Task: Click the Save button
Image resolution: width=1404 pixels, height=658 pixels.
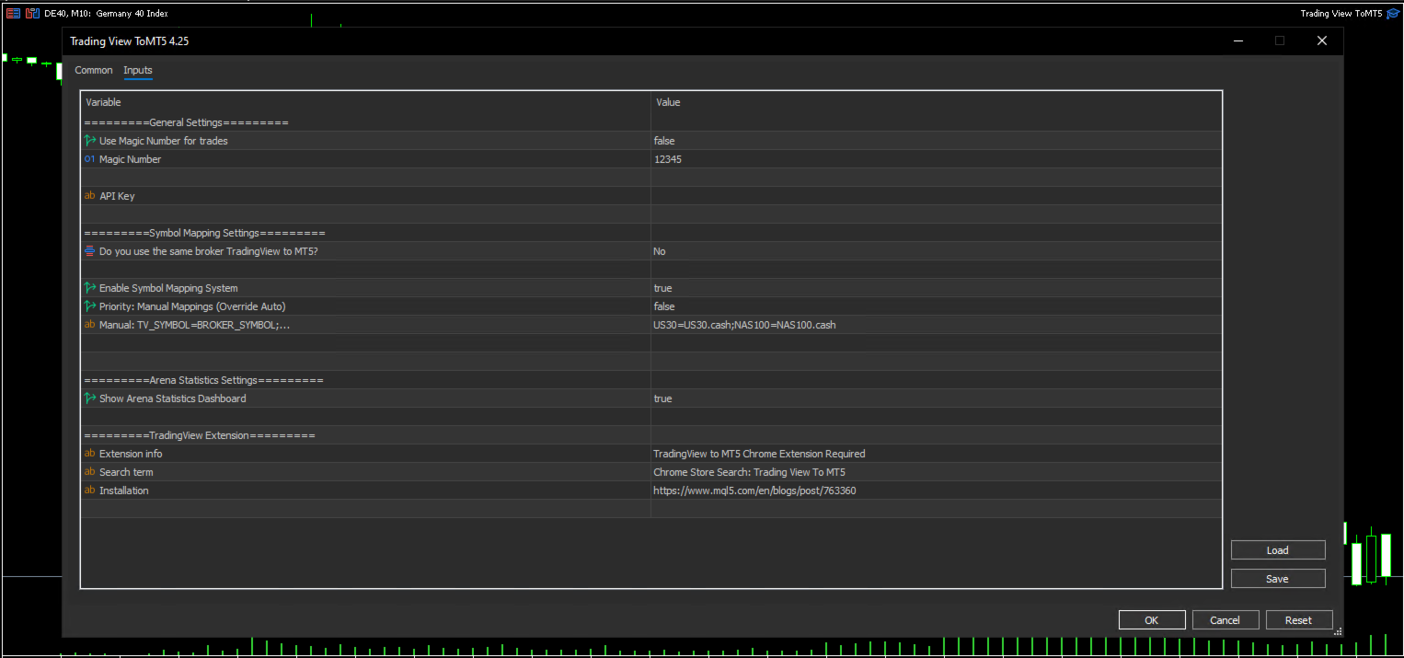Action: (x=1278, y=579)
